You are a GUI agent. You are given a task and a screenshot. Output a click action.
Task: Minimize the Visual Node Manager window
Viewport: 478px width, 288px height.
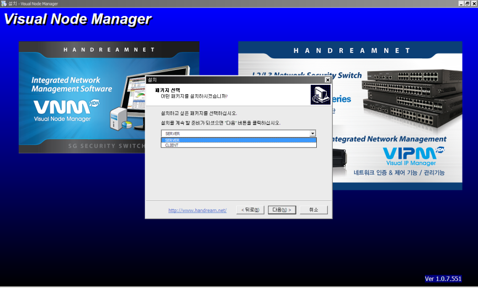click(x=461, y=4)
